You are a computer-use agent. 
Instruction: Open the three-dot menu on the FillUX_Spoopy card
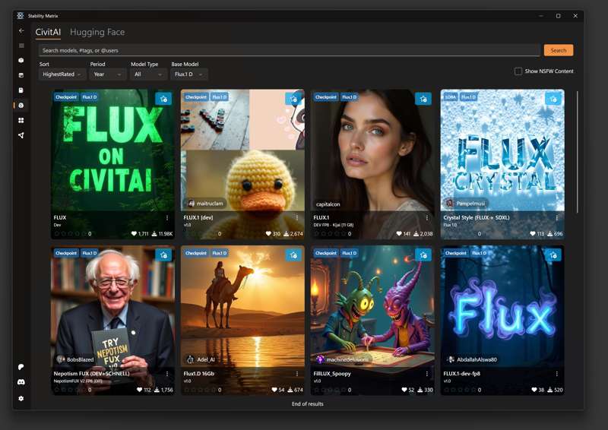point(427,374)
